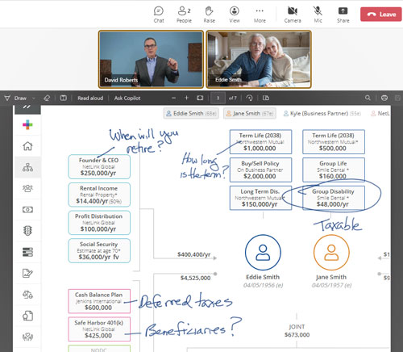This screenshot has height=352, width=403.
Task: Open the organization chart sidebar view
Action: pos(27,167)
